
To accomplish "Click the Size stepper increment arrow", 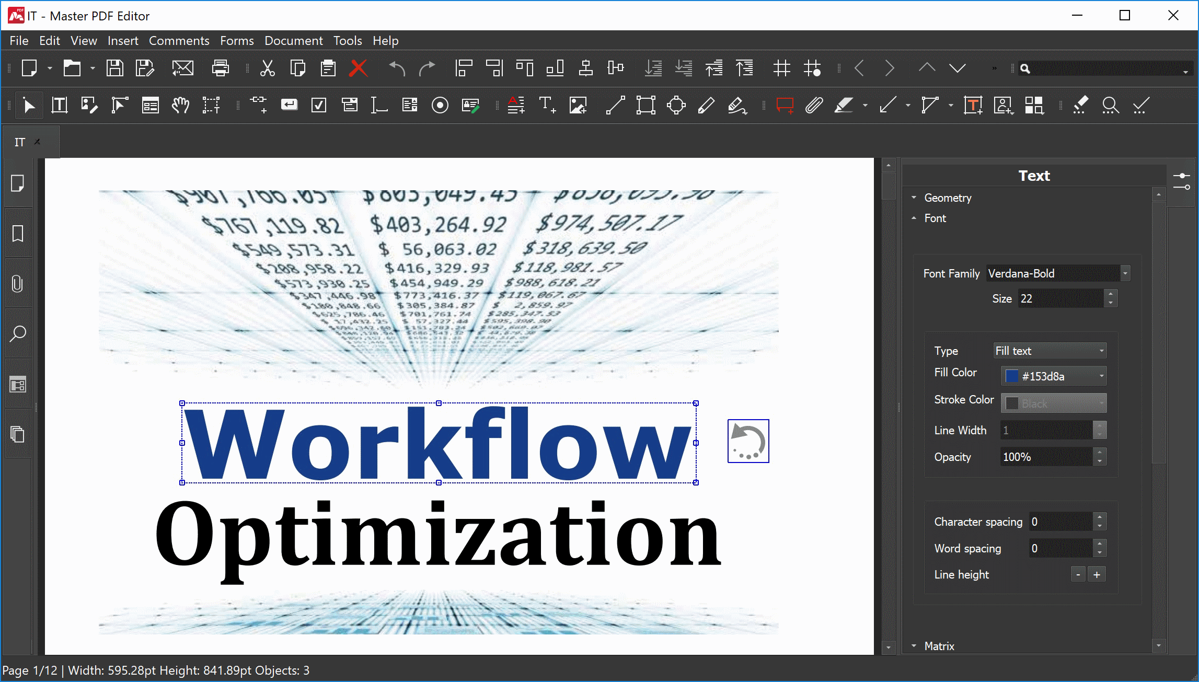I will [x=1112, y=294].
